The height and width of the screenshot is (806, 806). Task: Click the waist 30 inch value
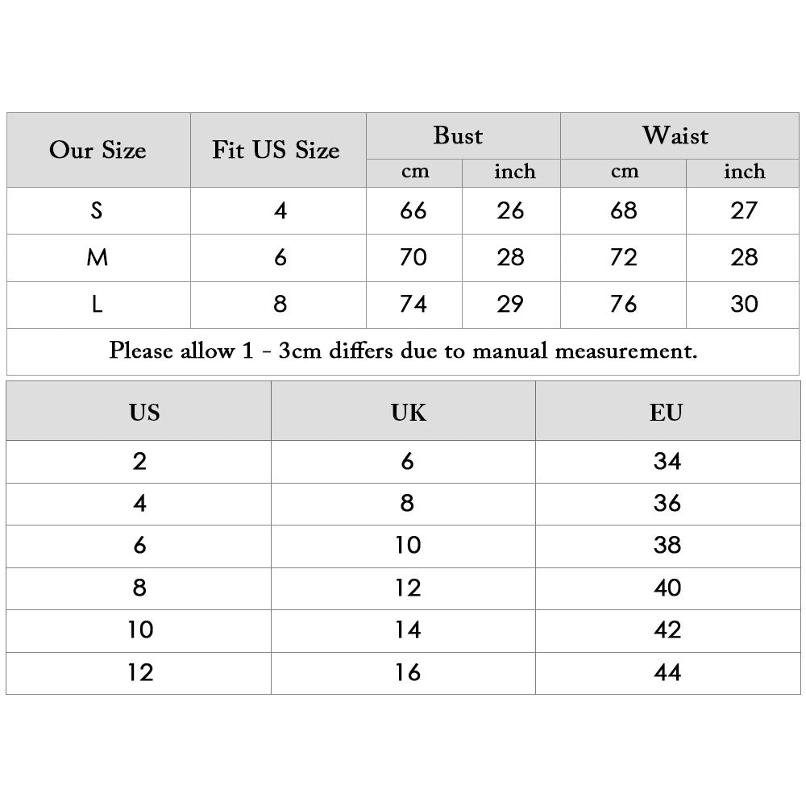[x=744, y=305]
